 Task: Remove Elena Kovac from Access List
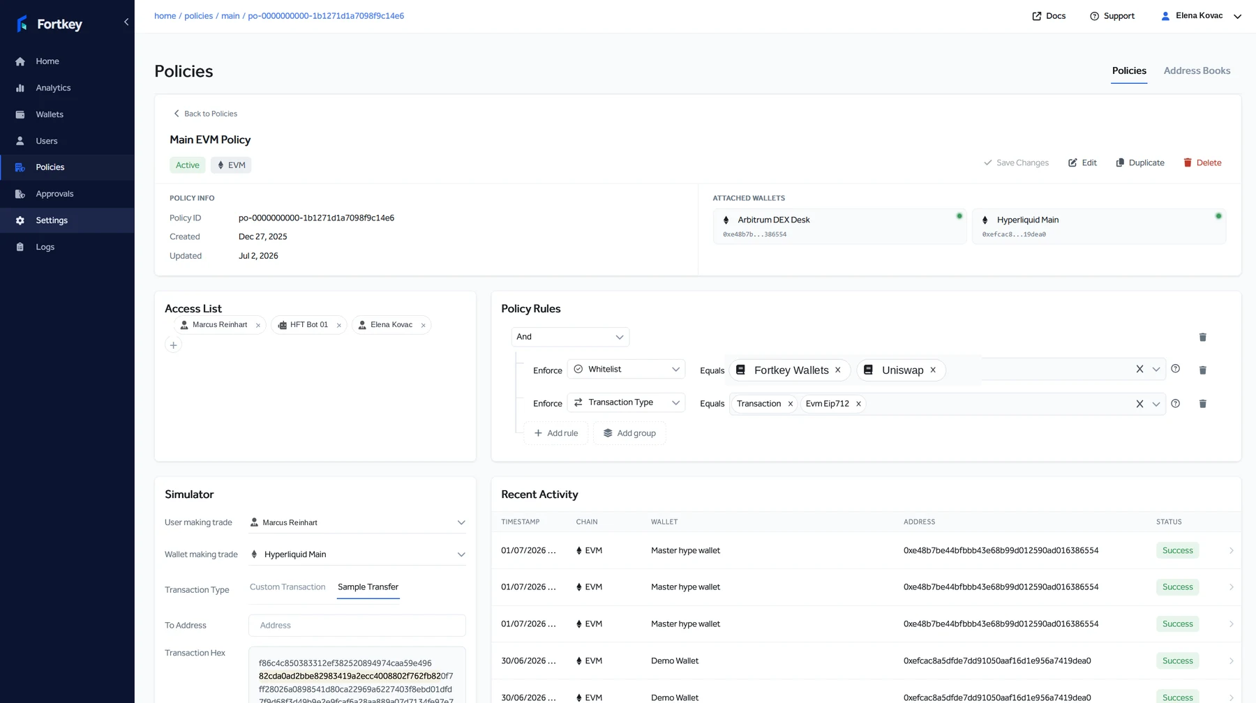(x=423, y=326)
